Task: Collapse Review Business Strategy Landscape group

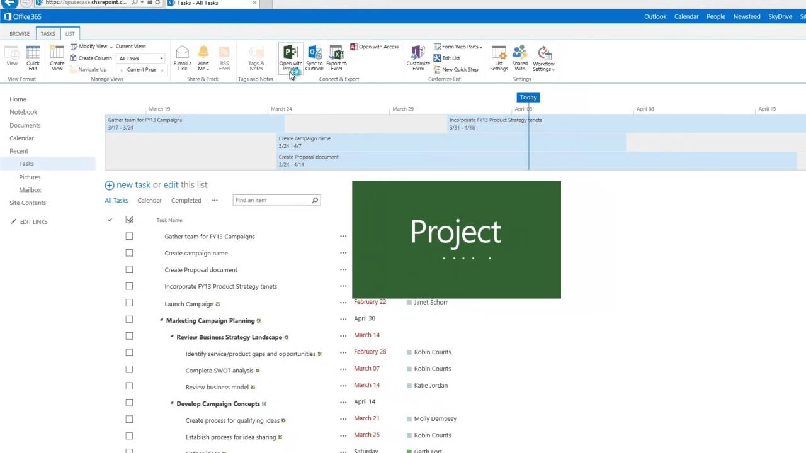Action: pyautogui.click(x=172, y=337)
